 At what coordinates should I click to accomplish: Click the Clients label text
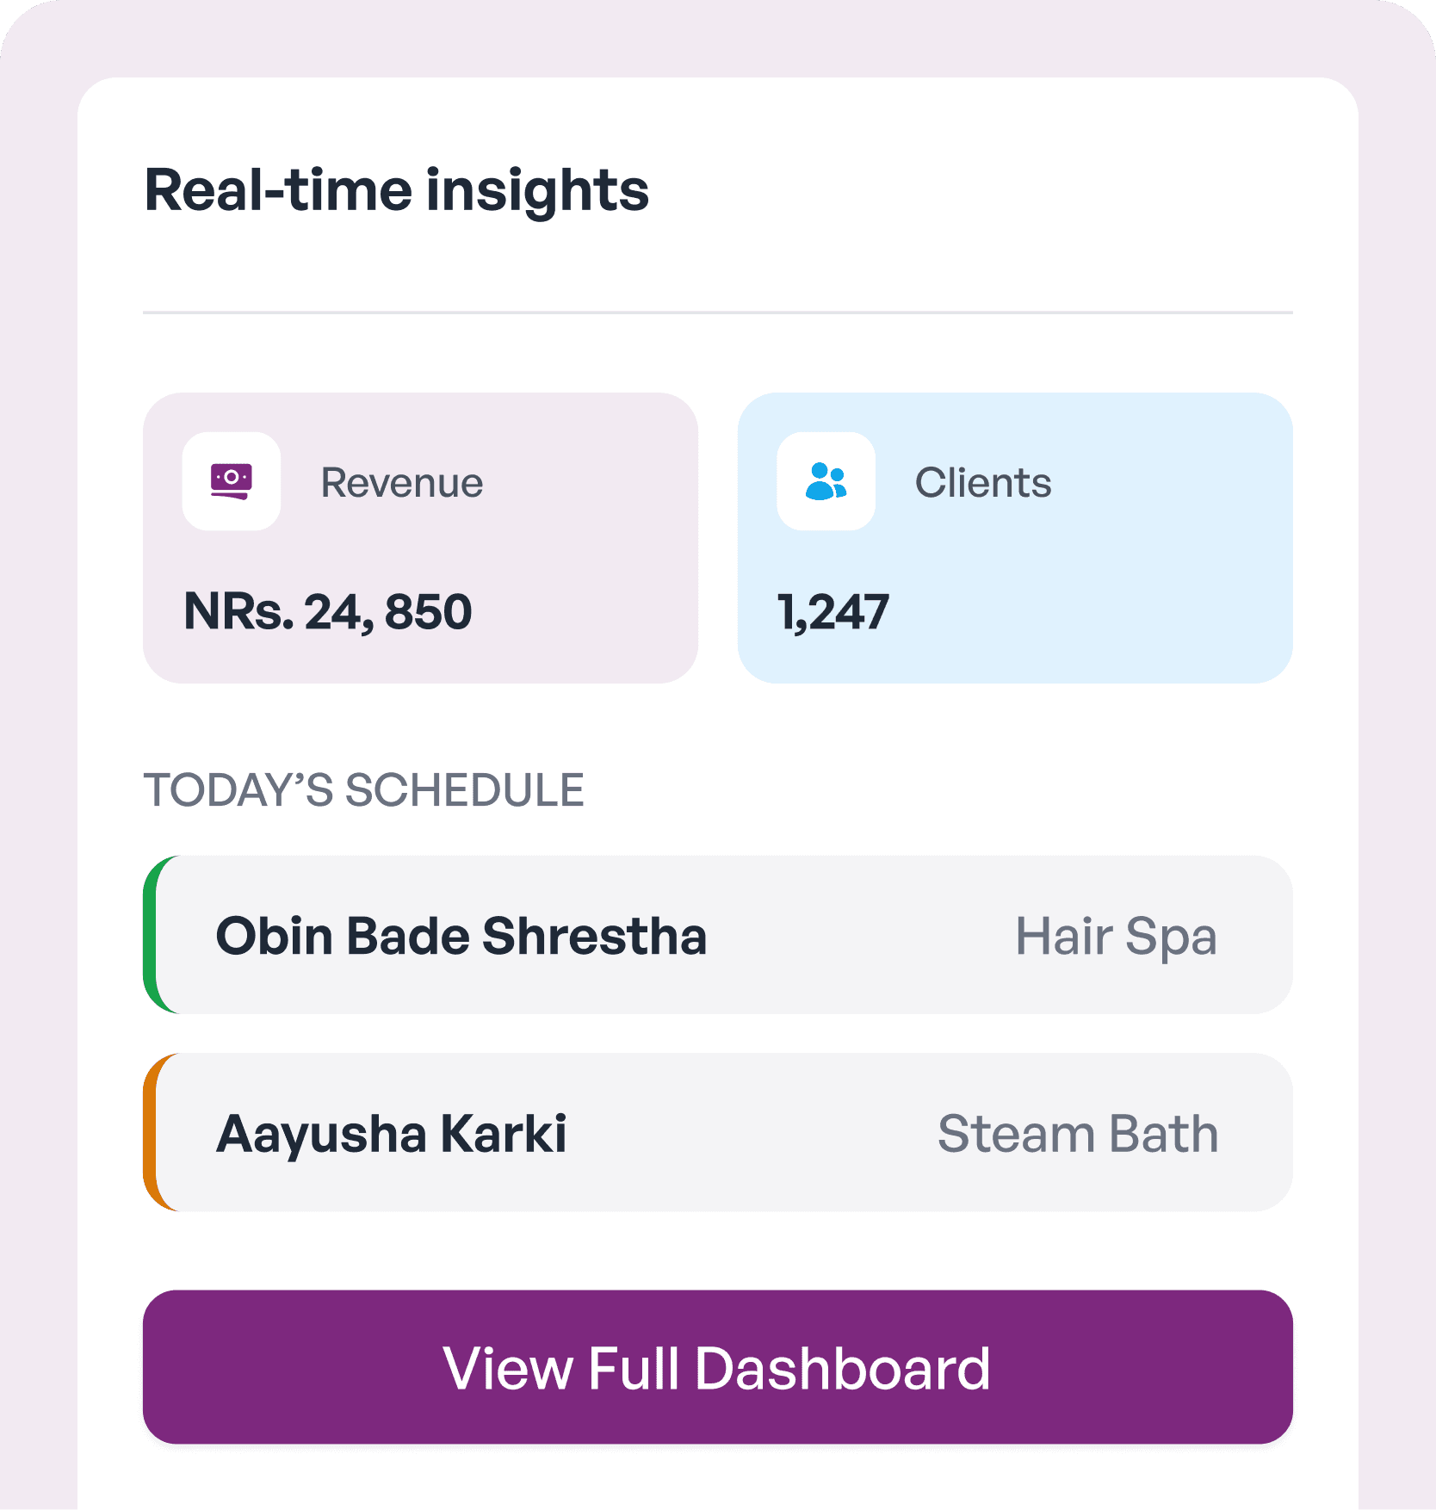pyautogui.click(x=983, y=483)
